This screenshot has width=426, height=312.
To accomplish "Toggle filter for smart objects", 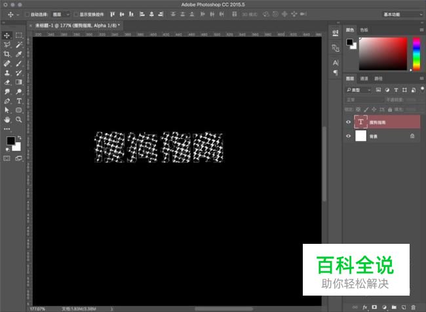I will tap(414, 90).
